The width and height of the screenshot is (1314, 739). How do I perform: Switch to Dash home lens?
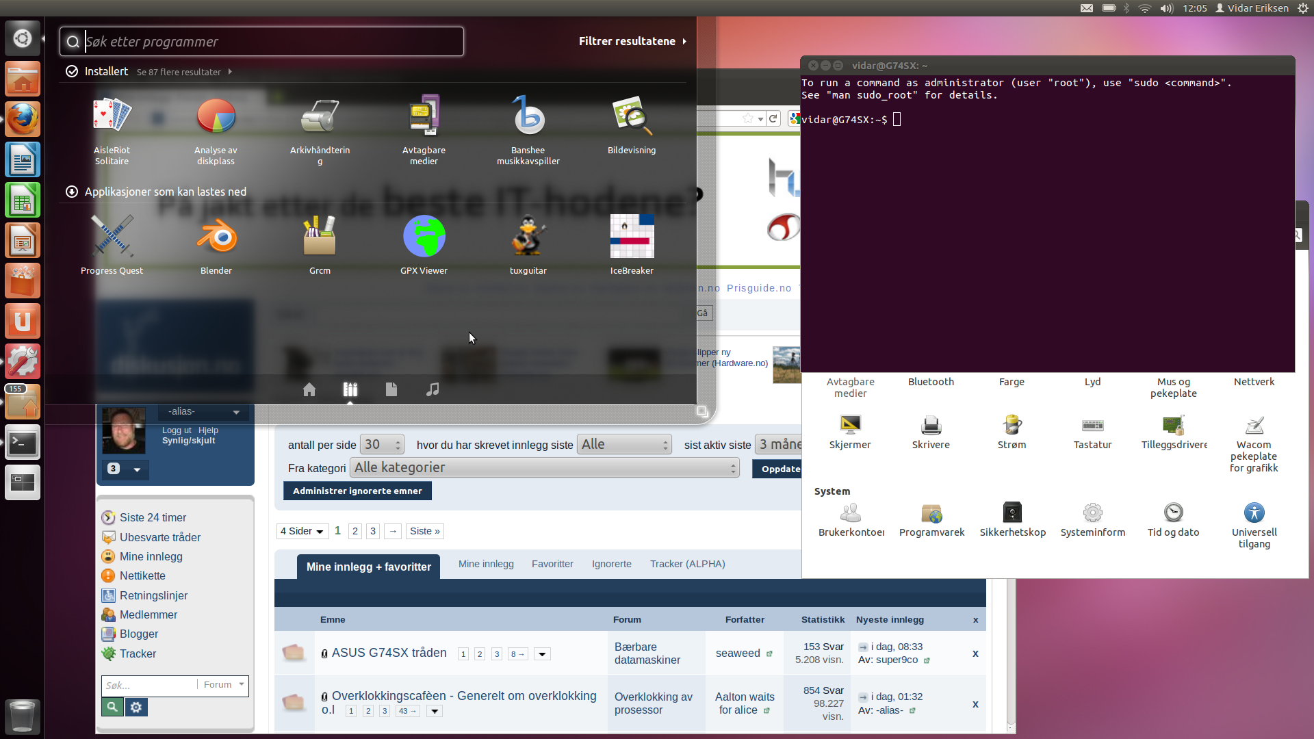tap(309, 389)
